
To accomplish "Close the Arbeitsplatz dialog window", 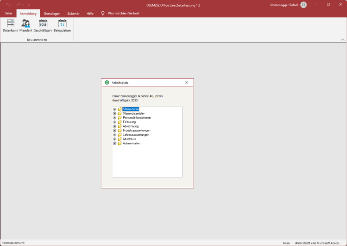I will click(187, 83).
